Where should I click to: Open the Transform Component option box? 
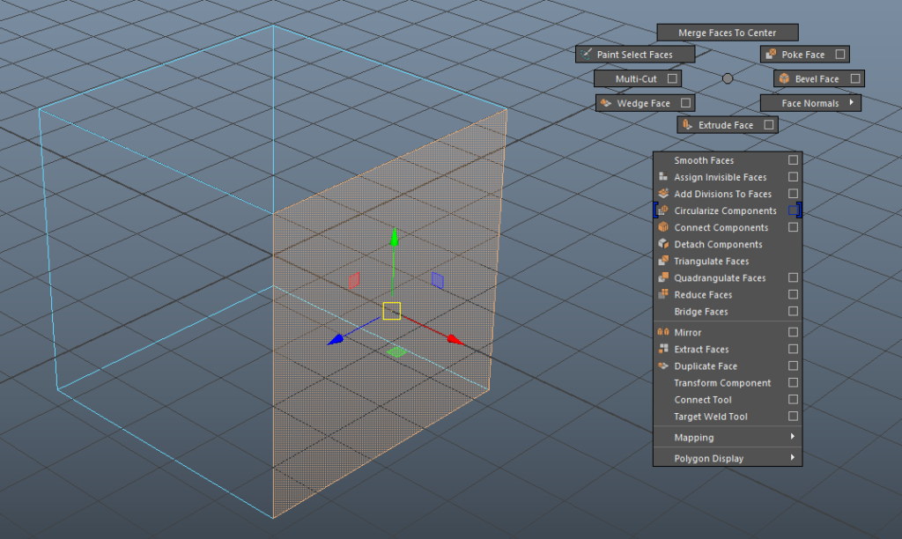pos(793,382)
